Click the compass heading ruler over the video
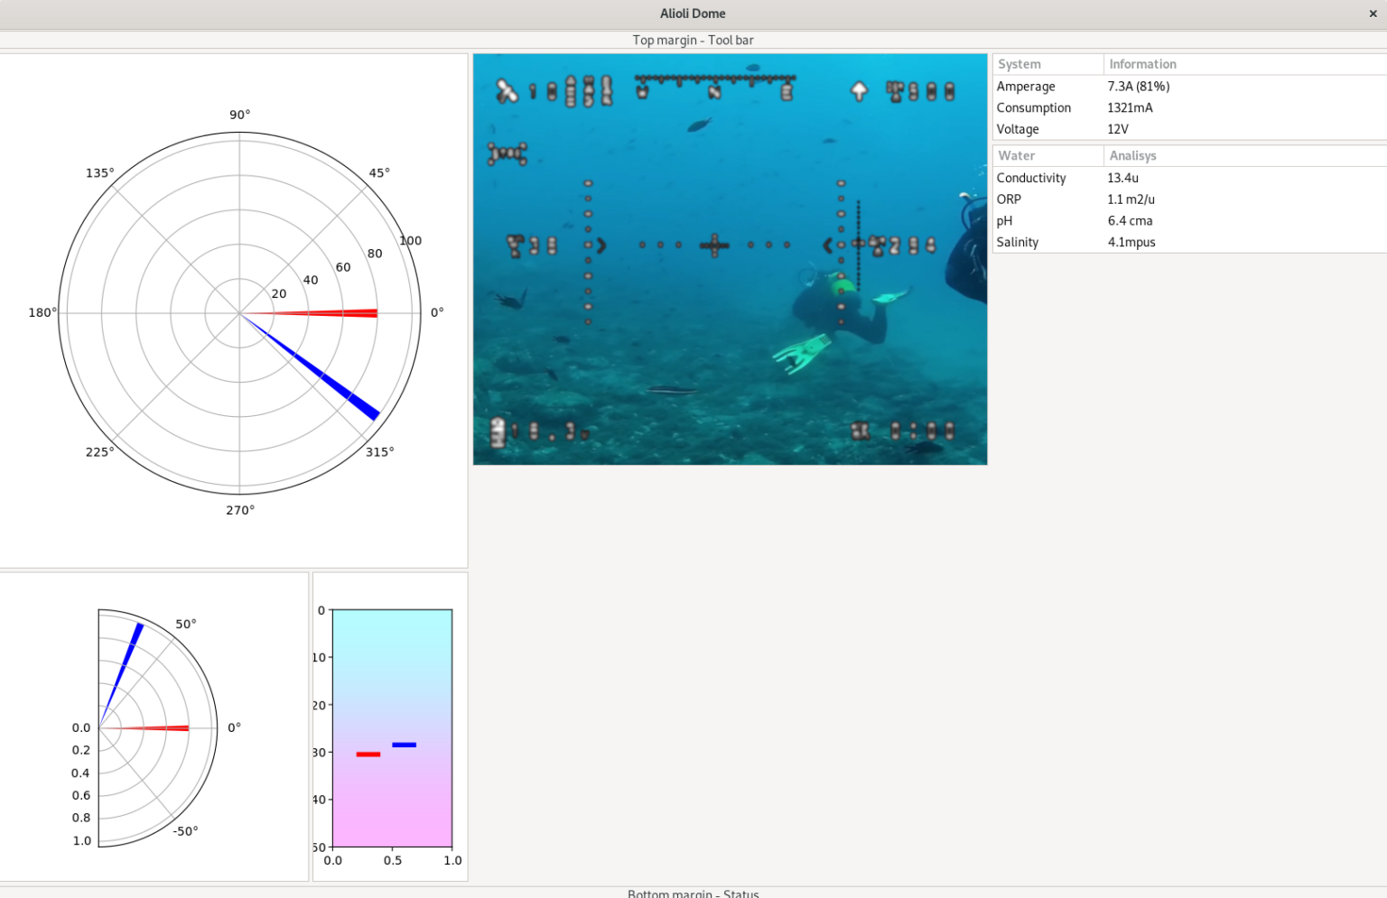 [x=713, y=77]
